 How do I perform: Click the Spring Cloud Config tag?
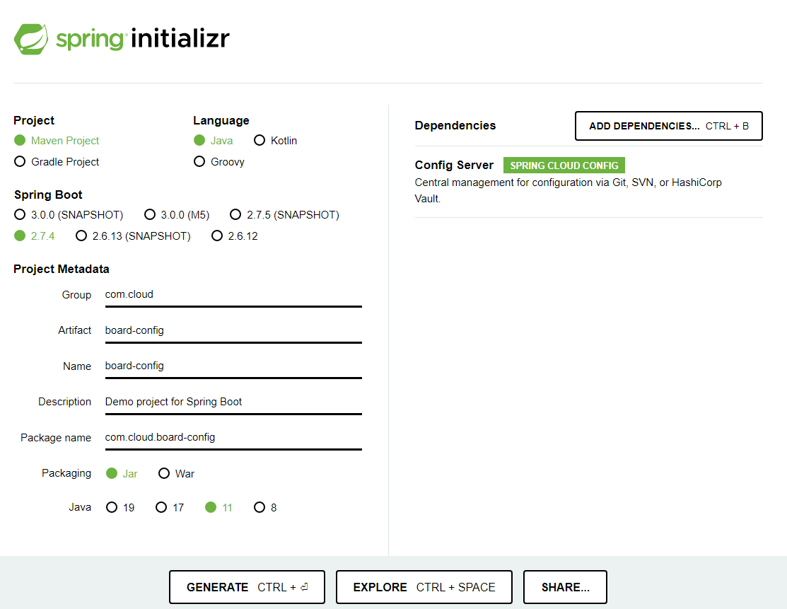[564, 166]
